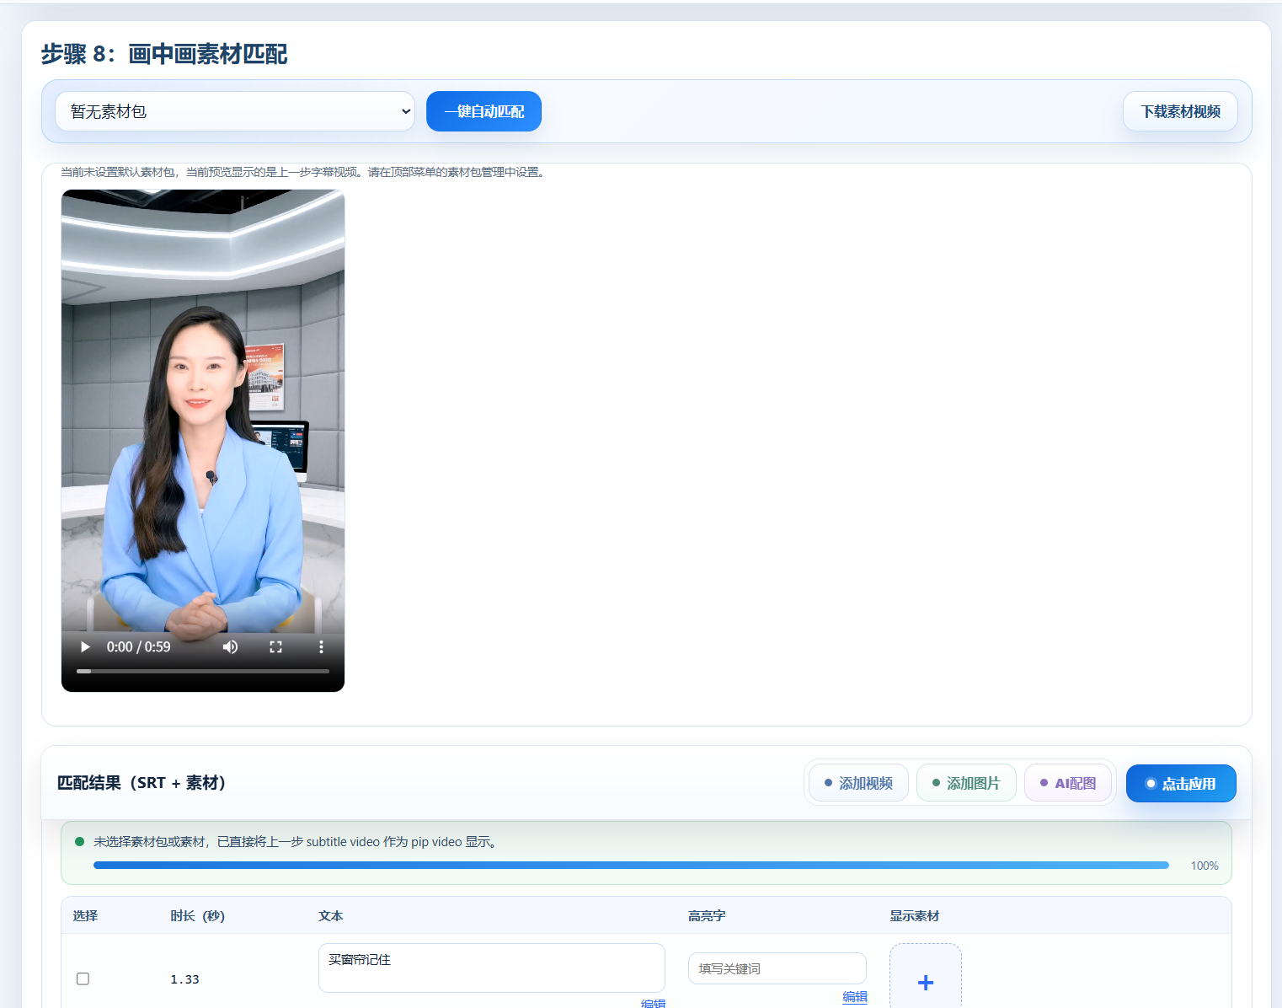Image resolution: width=1282 pixels, height=1008 pixels.
Task: Click the 匹配结果 (SRT + 素材) heading
Action: tap(142, 783)
